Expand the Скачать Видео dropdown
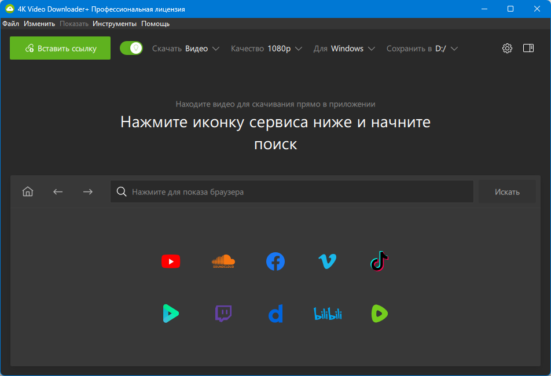Screen dimensions: 551x376 (186, 49)
